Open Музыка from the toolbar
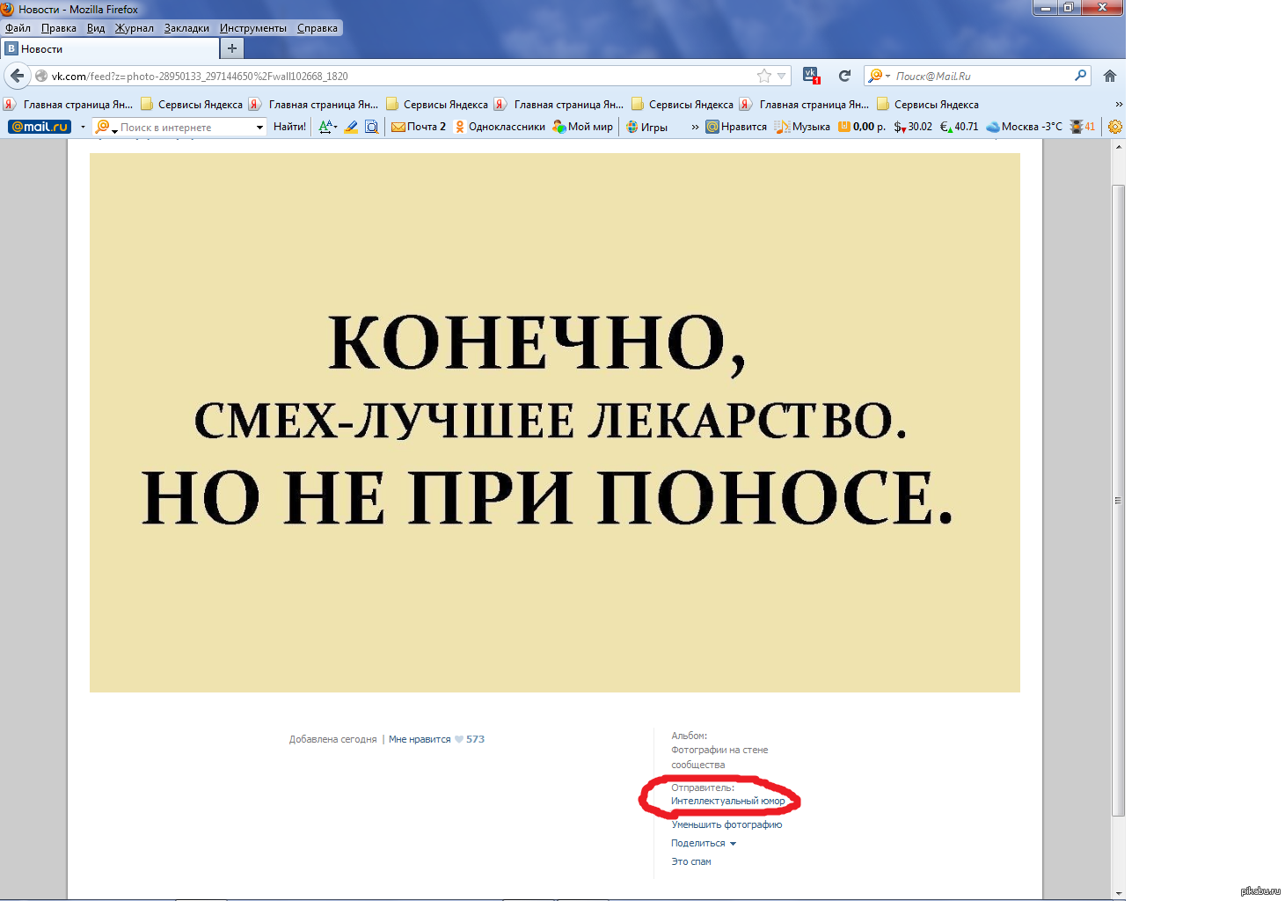 tap(802, 127)
